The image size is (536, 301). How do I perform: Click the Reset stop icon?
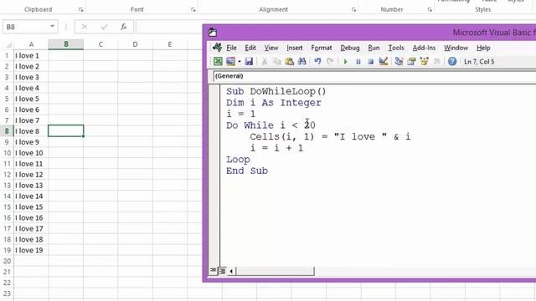[x=370, y=62]
